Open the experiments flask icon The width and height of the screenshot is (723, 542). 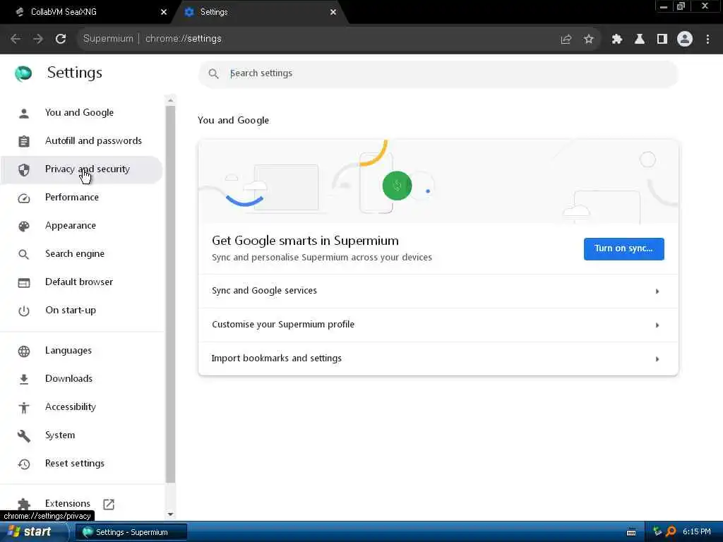pos(639,40)
